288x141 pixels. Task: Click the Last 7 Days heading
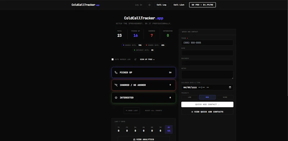[120, 122]
